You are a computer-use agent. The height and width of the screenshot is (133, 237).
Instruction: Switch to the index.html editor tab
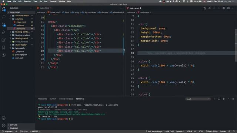(x=44, y=8)
